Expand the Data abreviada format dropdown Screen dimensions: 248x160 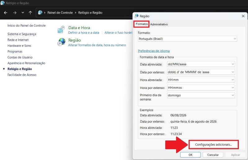coord(201,64)
